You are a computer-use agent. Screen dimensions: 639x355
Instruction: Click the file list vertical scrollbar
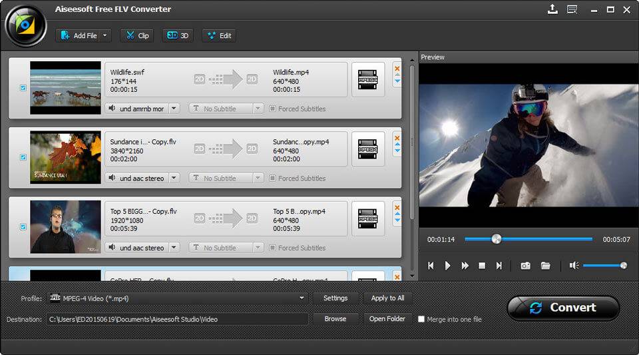pos(411,143)
